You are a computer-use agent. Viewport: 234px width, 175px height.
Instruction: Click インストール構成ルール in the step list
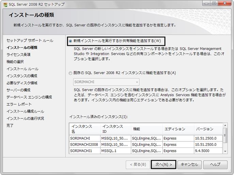25,111
